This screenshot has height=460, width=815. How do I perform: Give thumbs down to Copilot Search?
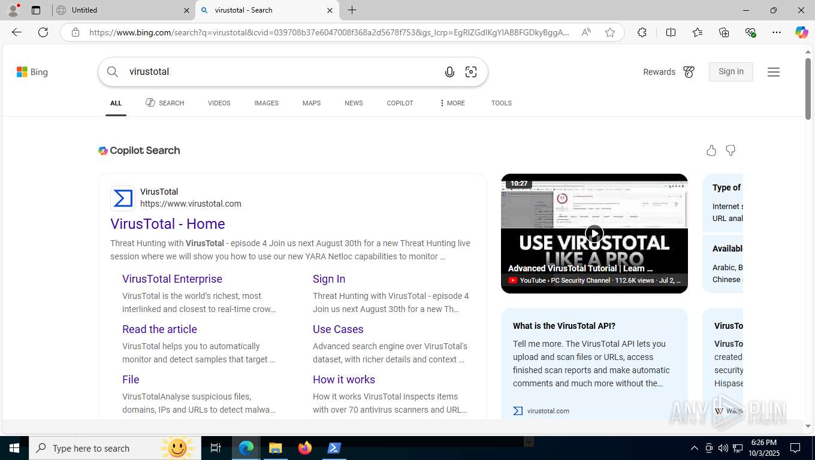point(731,150)
